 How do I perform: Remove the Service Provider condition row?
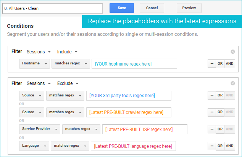211,129
